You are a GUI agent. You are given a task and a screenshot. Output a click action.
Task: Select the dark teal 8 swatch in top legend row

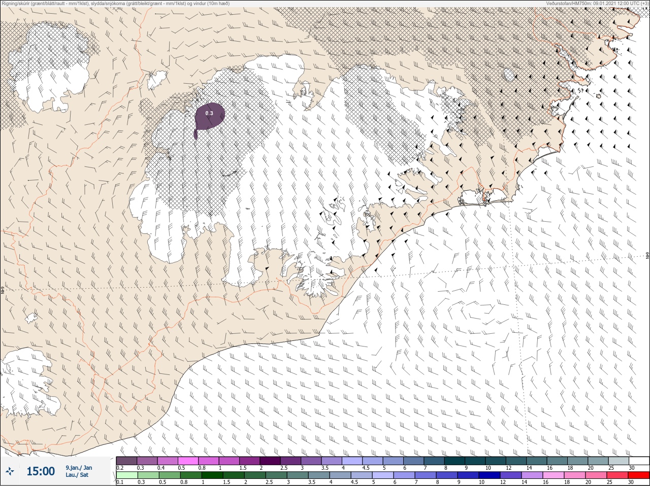click(x=454, y=461)
